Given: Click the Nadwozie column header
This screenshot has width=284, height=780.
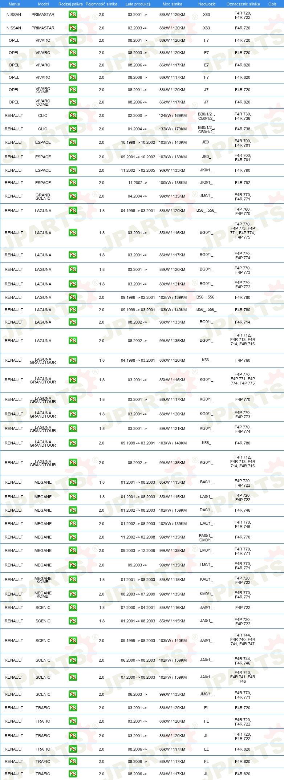Looking at the screenshot, I should tap(207, 4).
